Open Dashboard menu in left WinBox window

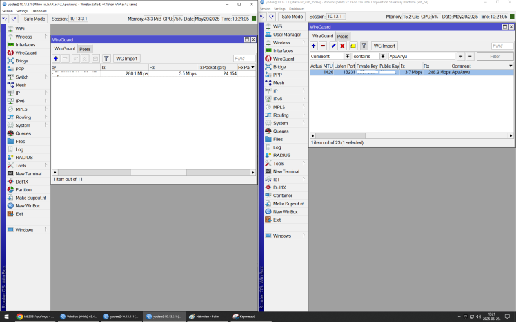(39, 11)
